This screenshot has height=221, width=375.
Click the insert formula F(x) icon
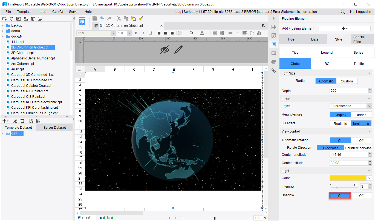pos(252,33)
